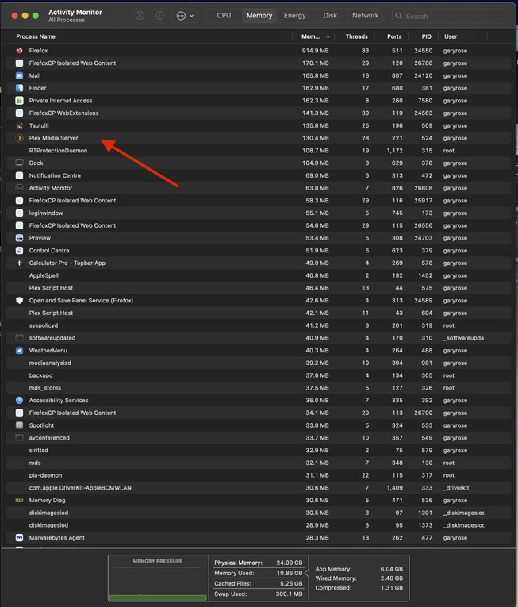The image size is (518, 607).
Task: Switch to the CPU tab
Action: (x=224, y=16)
